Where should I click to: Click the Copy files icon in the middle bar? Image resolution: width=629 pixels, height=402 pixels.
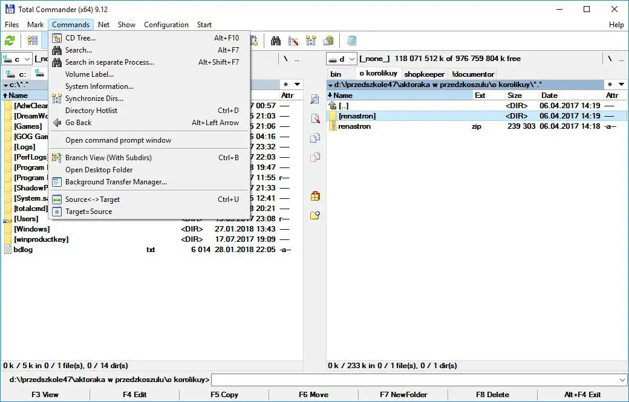point(315,138)
